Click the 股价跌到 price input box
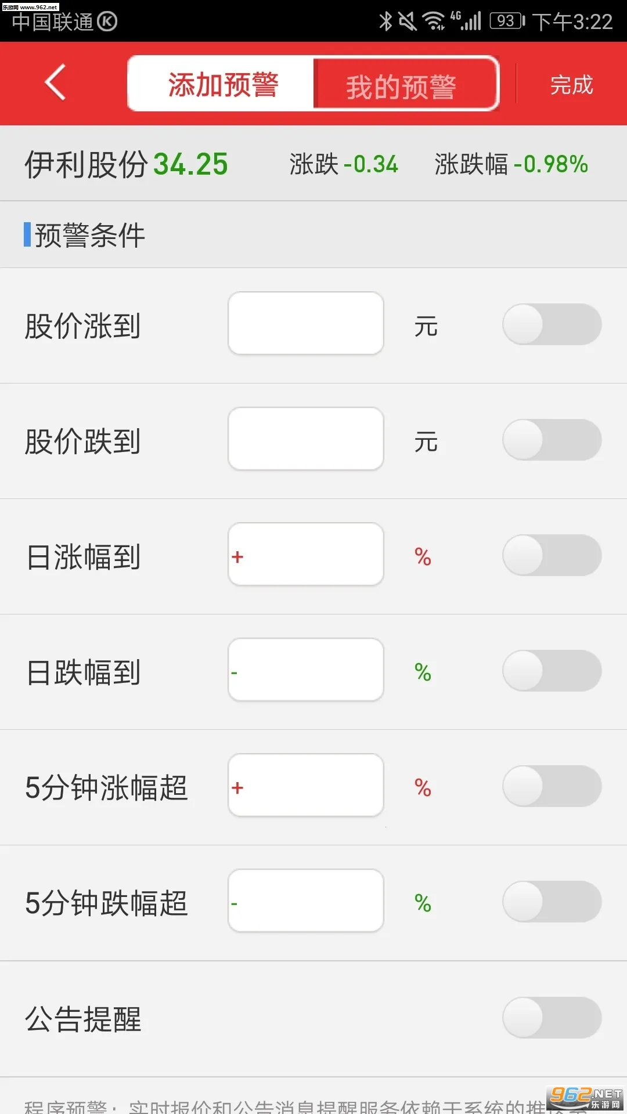The height and width of the screenshot is (1114, 627). pyautogui.click(x=306, y=439)
